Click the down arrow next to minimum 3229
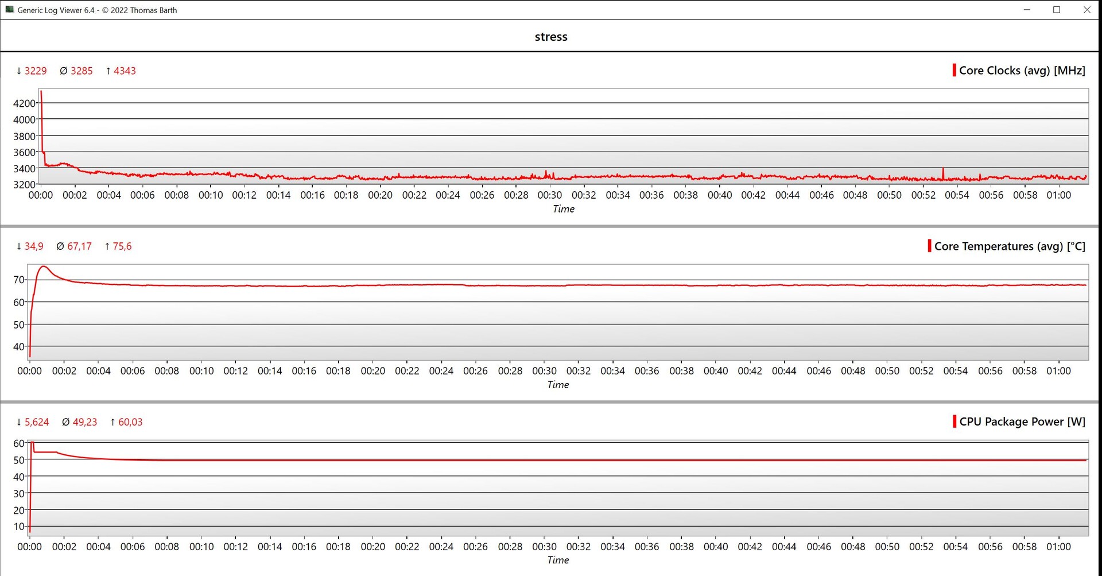 tap(19, 71)
